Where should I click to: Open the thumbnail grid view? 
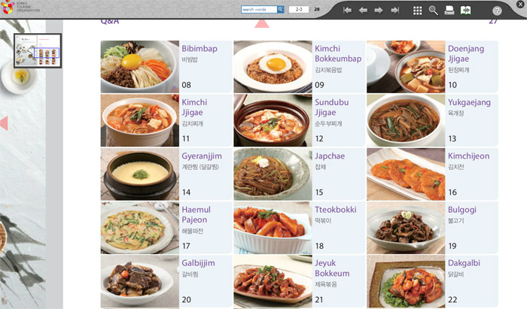point(418,11)
